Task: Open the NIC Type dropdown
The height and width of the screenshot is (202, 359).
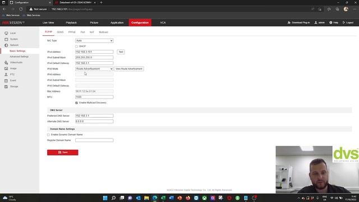Action: [94, 40]
